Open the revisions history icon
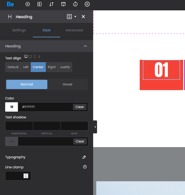The image size is (185, 195). coord(75,4)
